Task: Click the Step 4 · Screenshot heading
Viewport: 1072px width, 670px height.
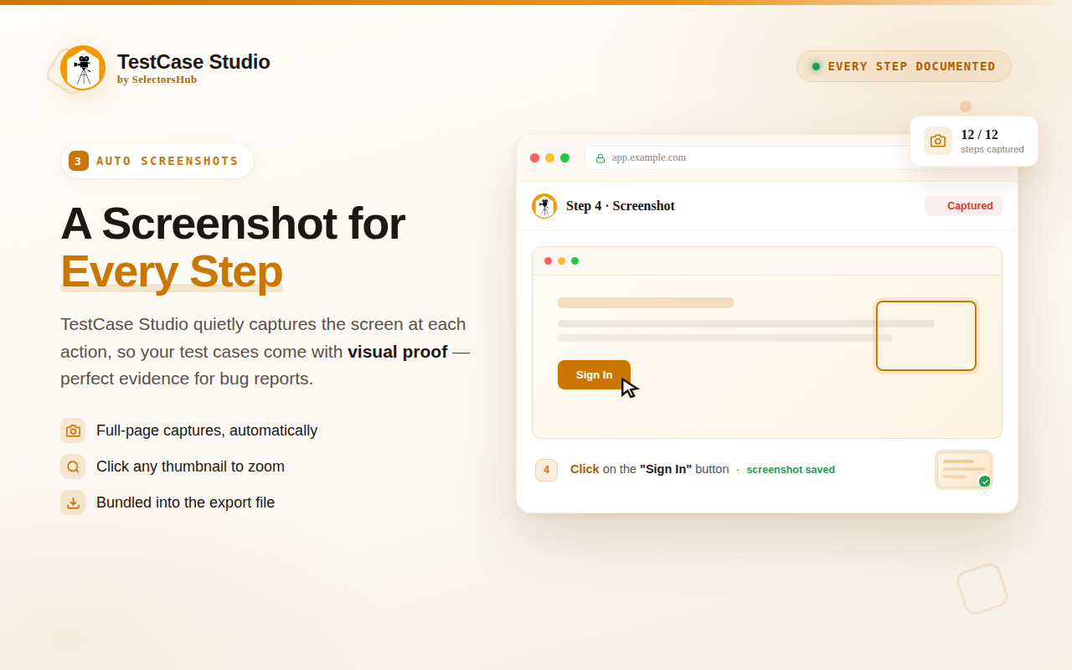Action: 621,206
